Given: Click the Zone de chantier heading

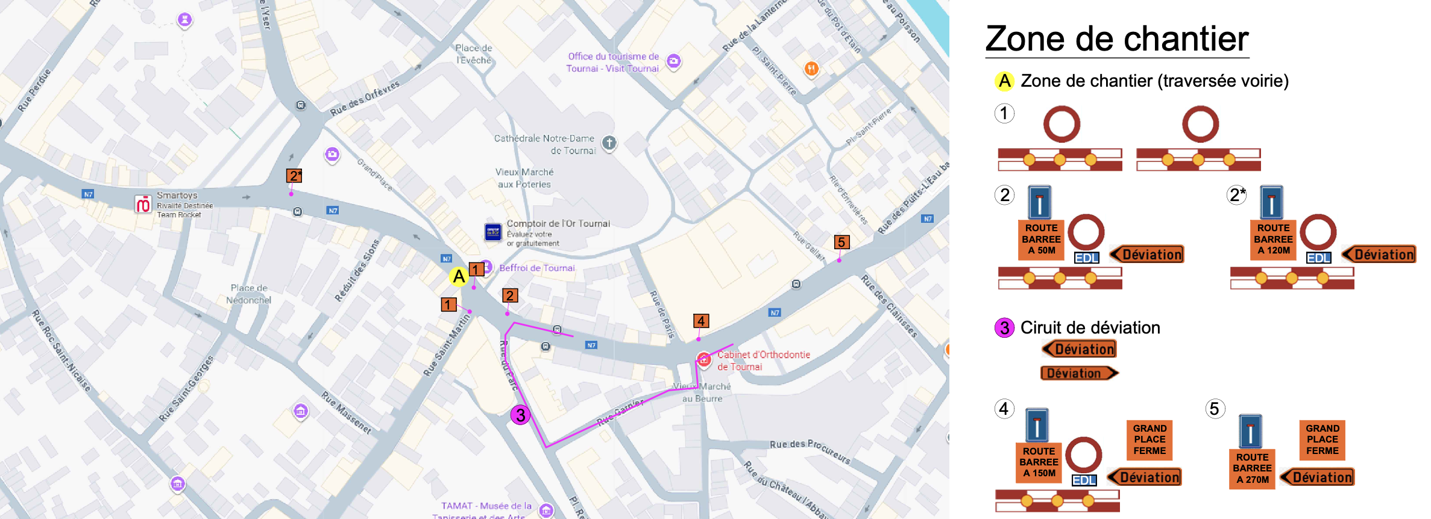Looking at the screenshot, I should (1116, 39).
